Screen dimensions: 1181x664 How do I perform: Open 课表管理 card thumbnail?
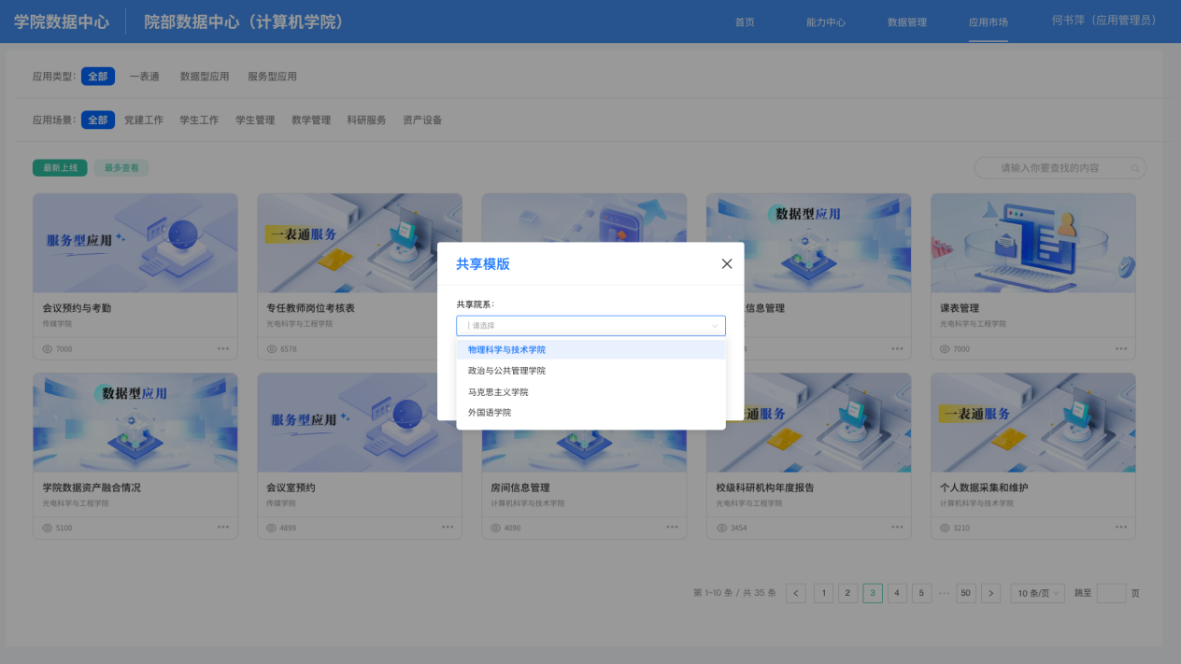tap(1033, 243)
